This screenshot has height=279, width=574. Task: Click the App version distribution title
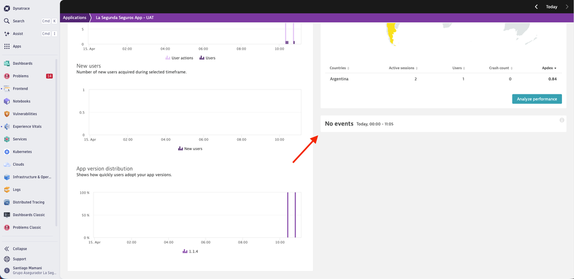[x=105, y=168]
